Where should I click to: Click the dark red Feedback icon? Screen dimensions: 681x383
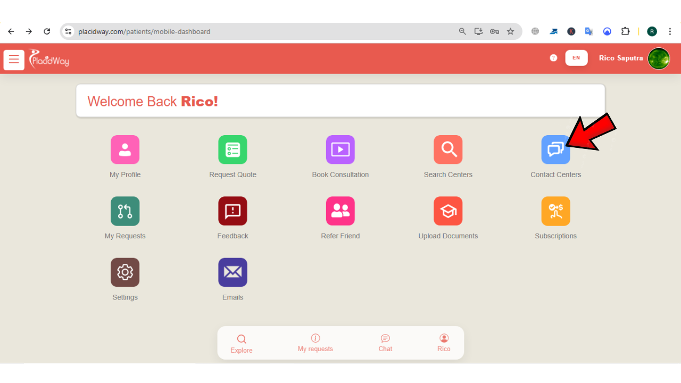232,211
